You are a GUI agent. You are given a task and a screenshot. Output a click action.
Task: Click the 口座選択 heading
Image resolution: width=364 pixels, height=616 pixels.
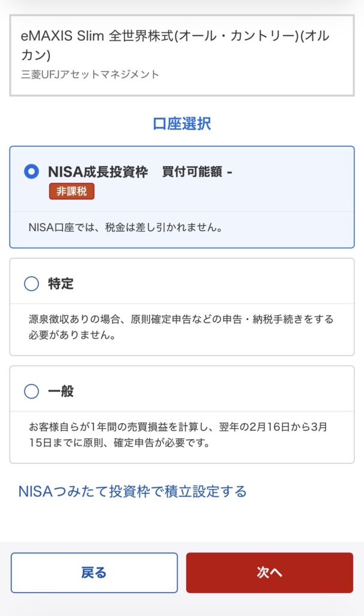(181, 124)
